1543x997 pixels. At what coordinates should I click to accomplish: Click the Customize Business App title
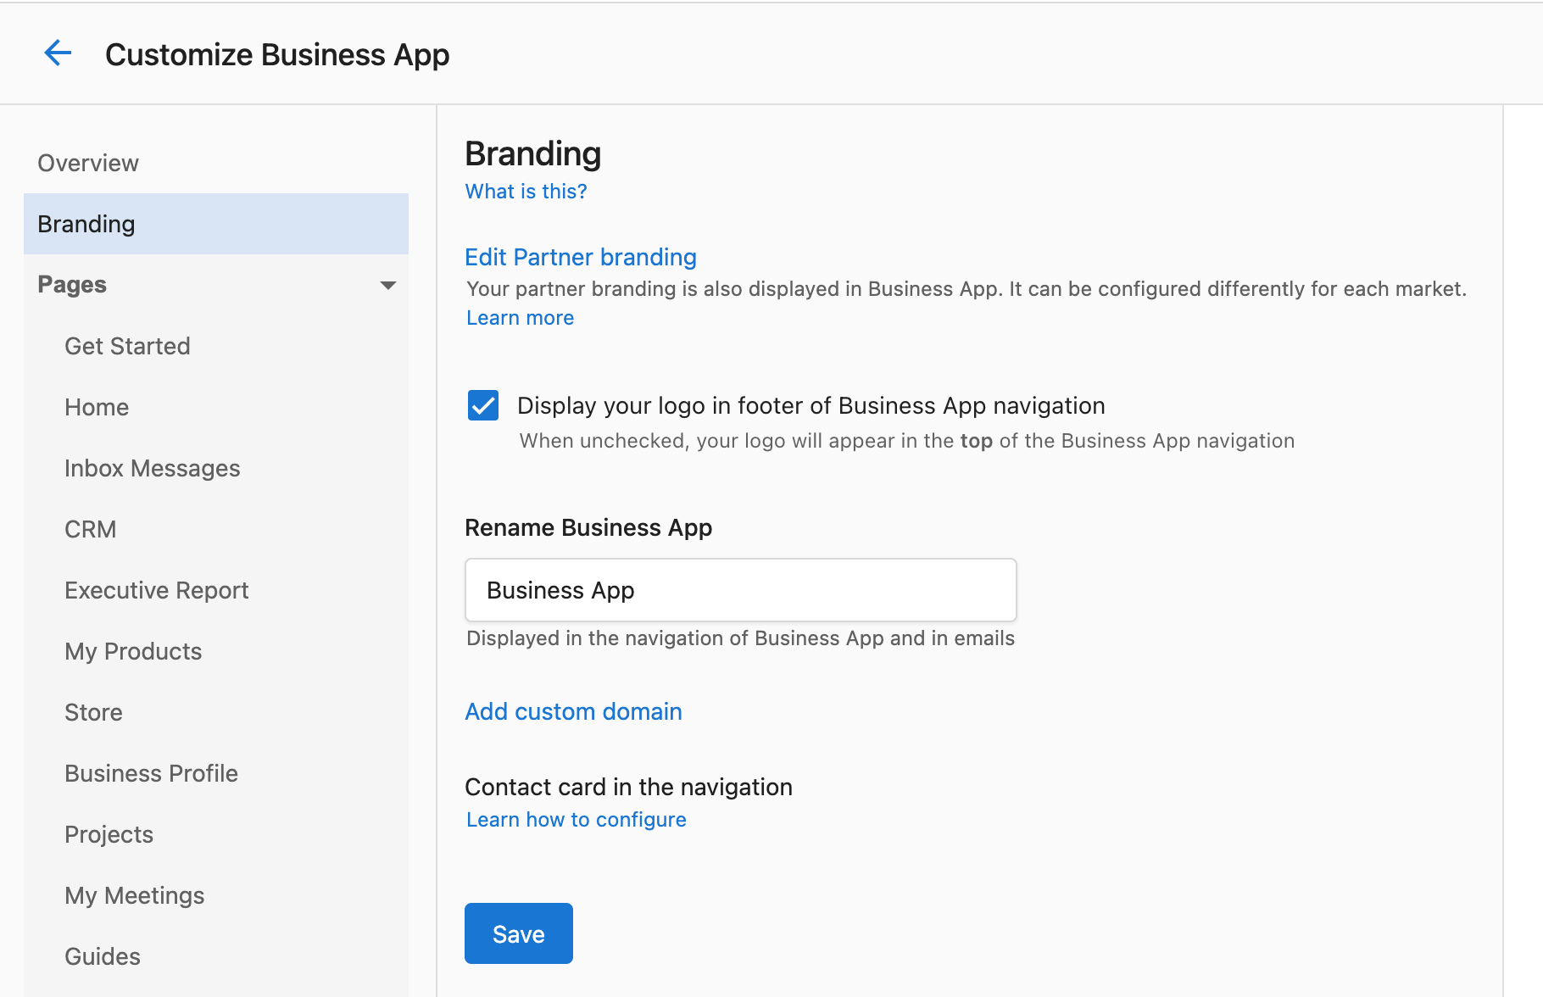pyautogui.click(x=277, y=54)
